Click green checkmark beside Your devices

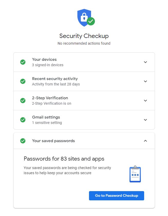click(23, 62)
